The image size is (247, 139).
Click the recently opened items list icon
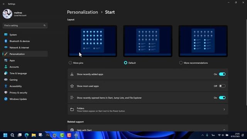point(72,98)
